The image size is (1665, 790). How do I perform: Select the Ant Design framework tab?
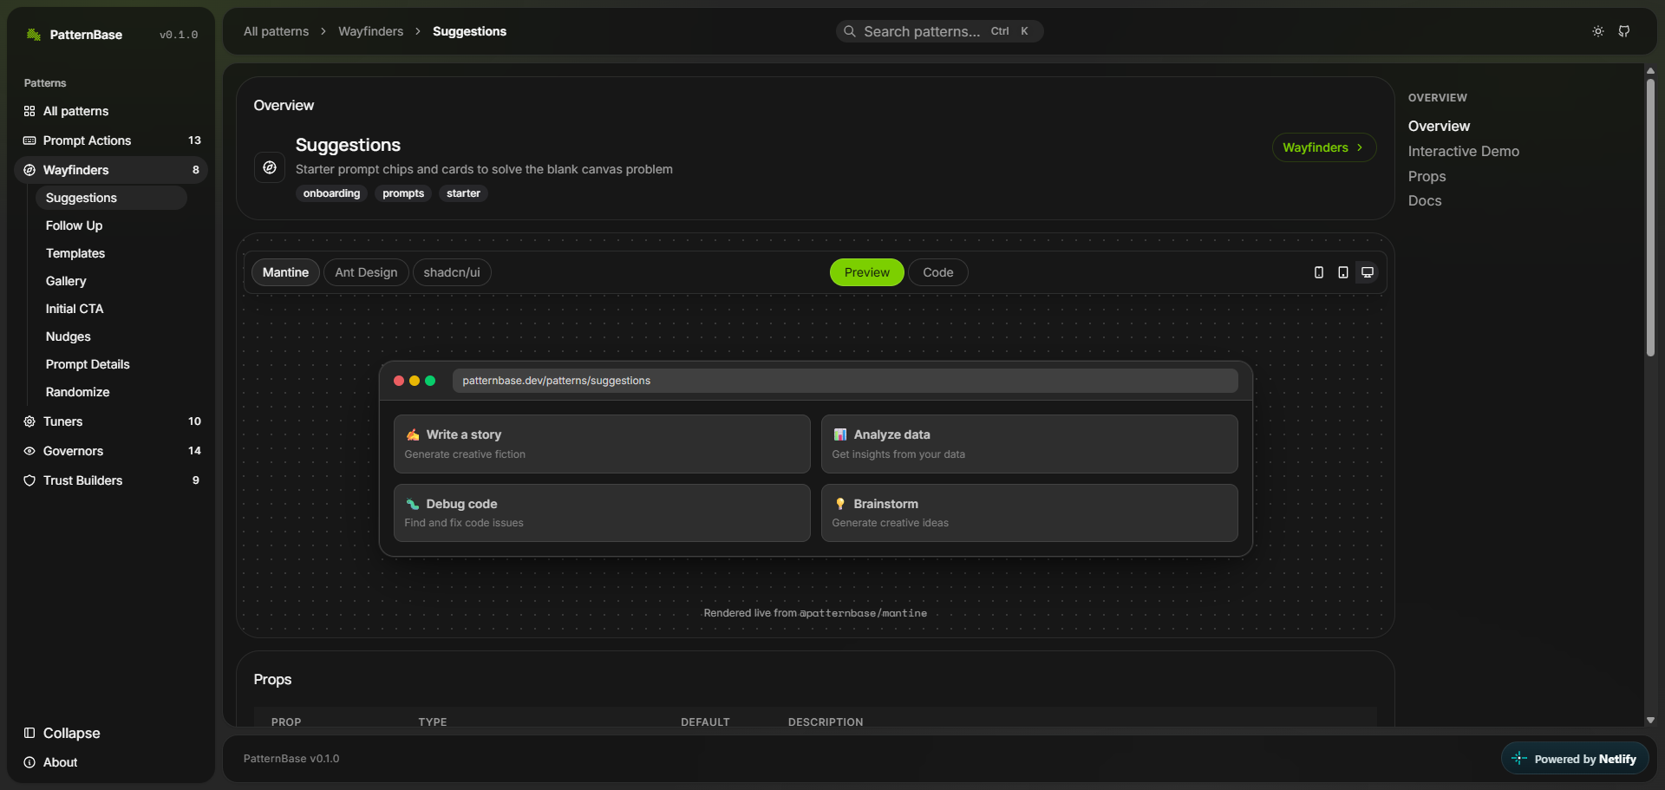point(366,272)
